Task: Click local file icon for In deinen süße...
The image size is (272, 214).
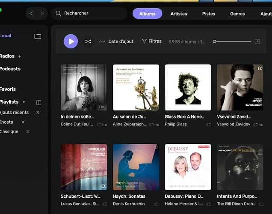Action: (x=99, y=125)
